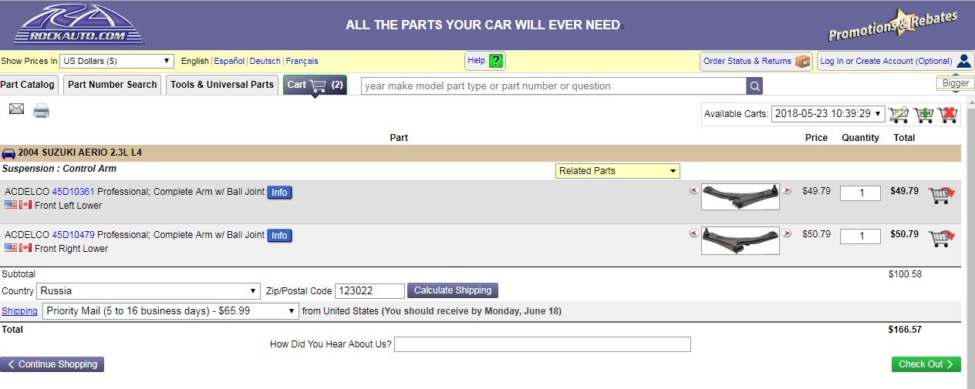The width and height of the screenshot is (975, 389).
Task: Click the Suspension : Control Arm label
Action: point(59,169)
